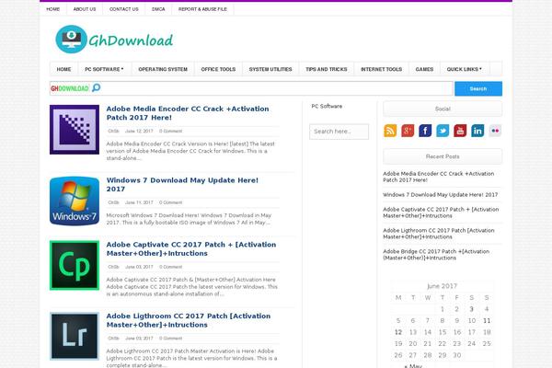Click the 'June 2017' calendar caption
This screenshot has height=368, width=552.
point(442,286)
